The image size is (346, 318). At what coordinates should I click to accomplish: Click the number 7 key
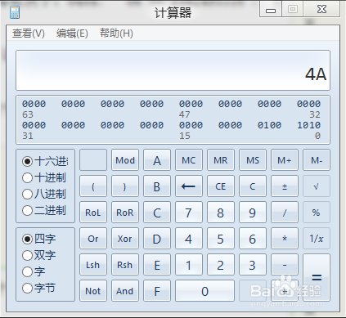189,213
